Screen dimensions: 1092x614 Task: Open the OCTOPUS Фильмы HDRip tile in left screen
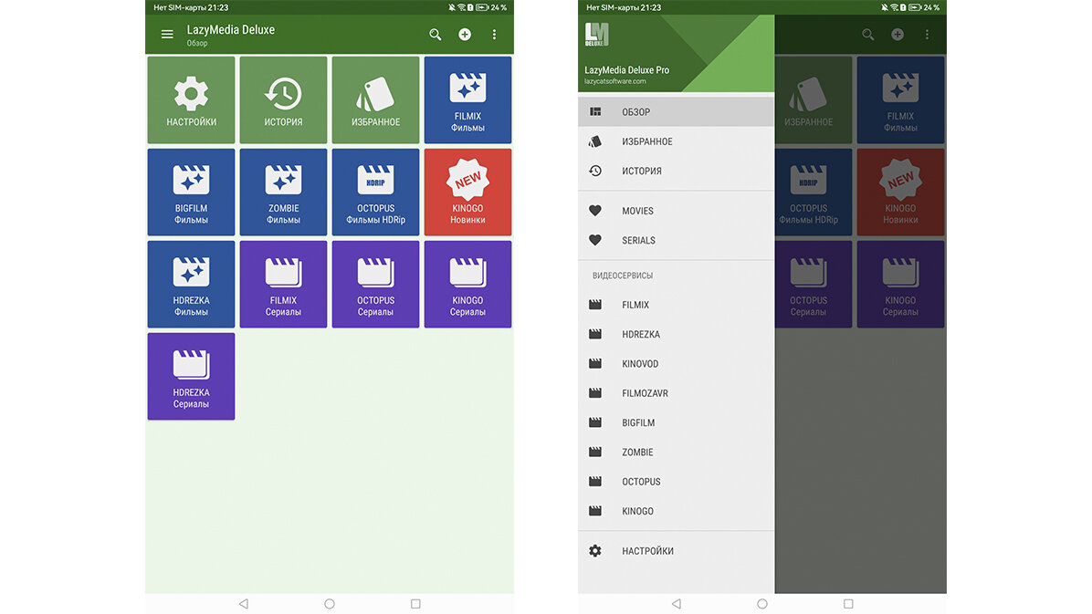click(375, 193)
